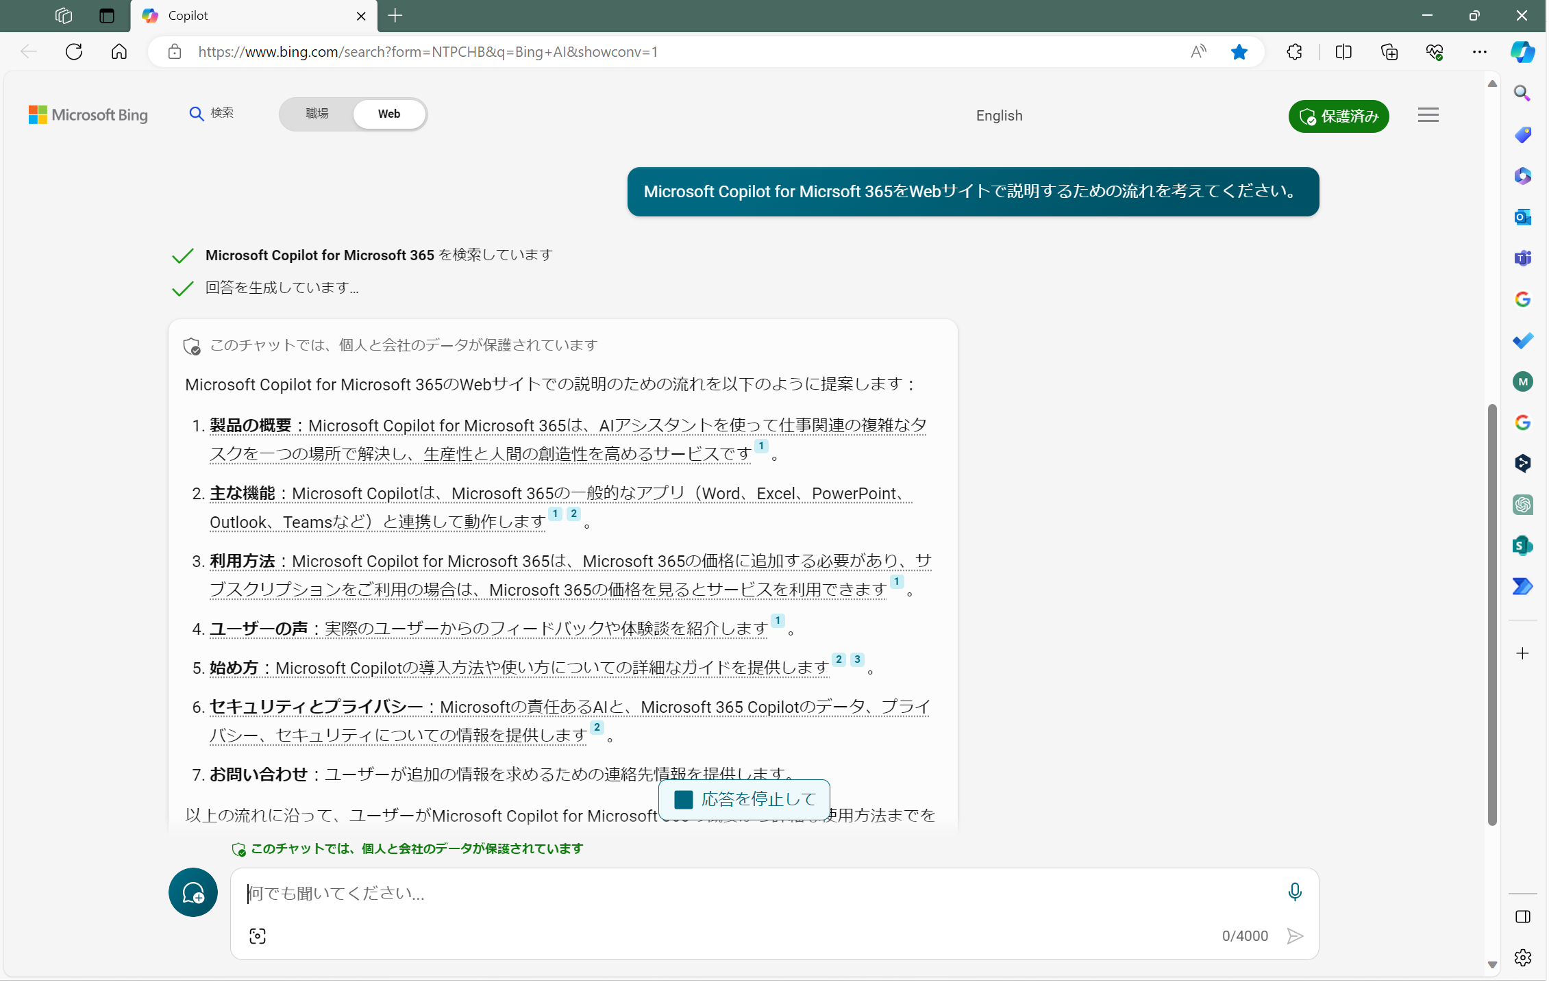The image size is (1549, 982).
Task: Open the Collections icon
Action: point(1389,51)
